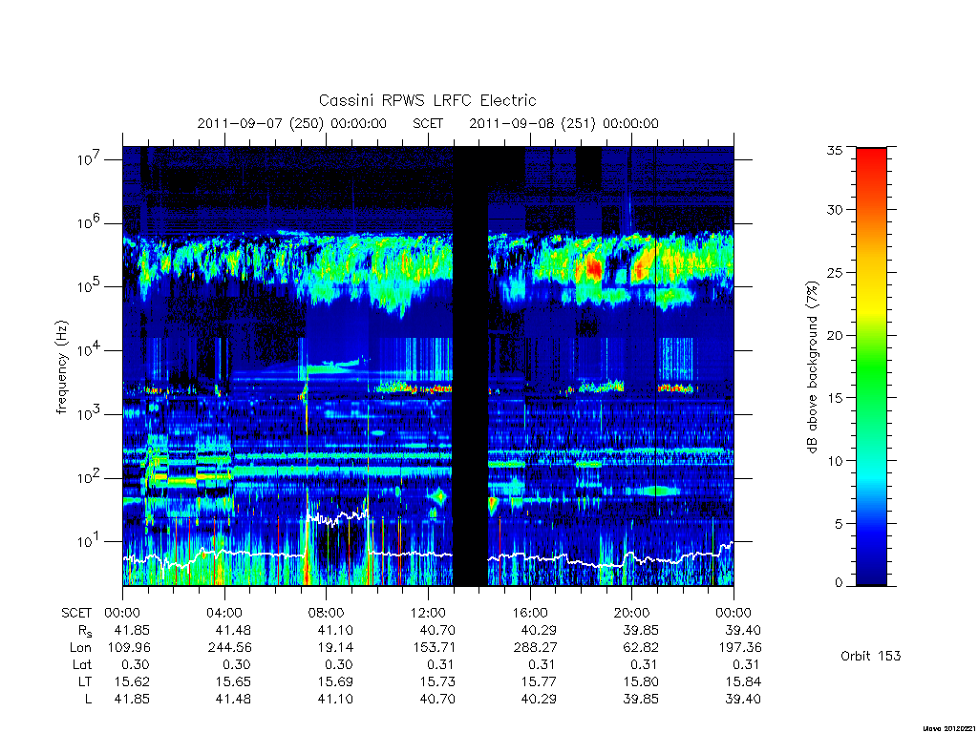The height and width of the screenshot is (733, 978).
Task: Click the "5" color bar tick label
Action: 839,524
